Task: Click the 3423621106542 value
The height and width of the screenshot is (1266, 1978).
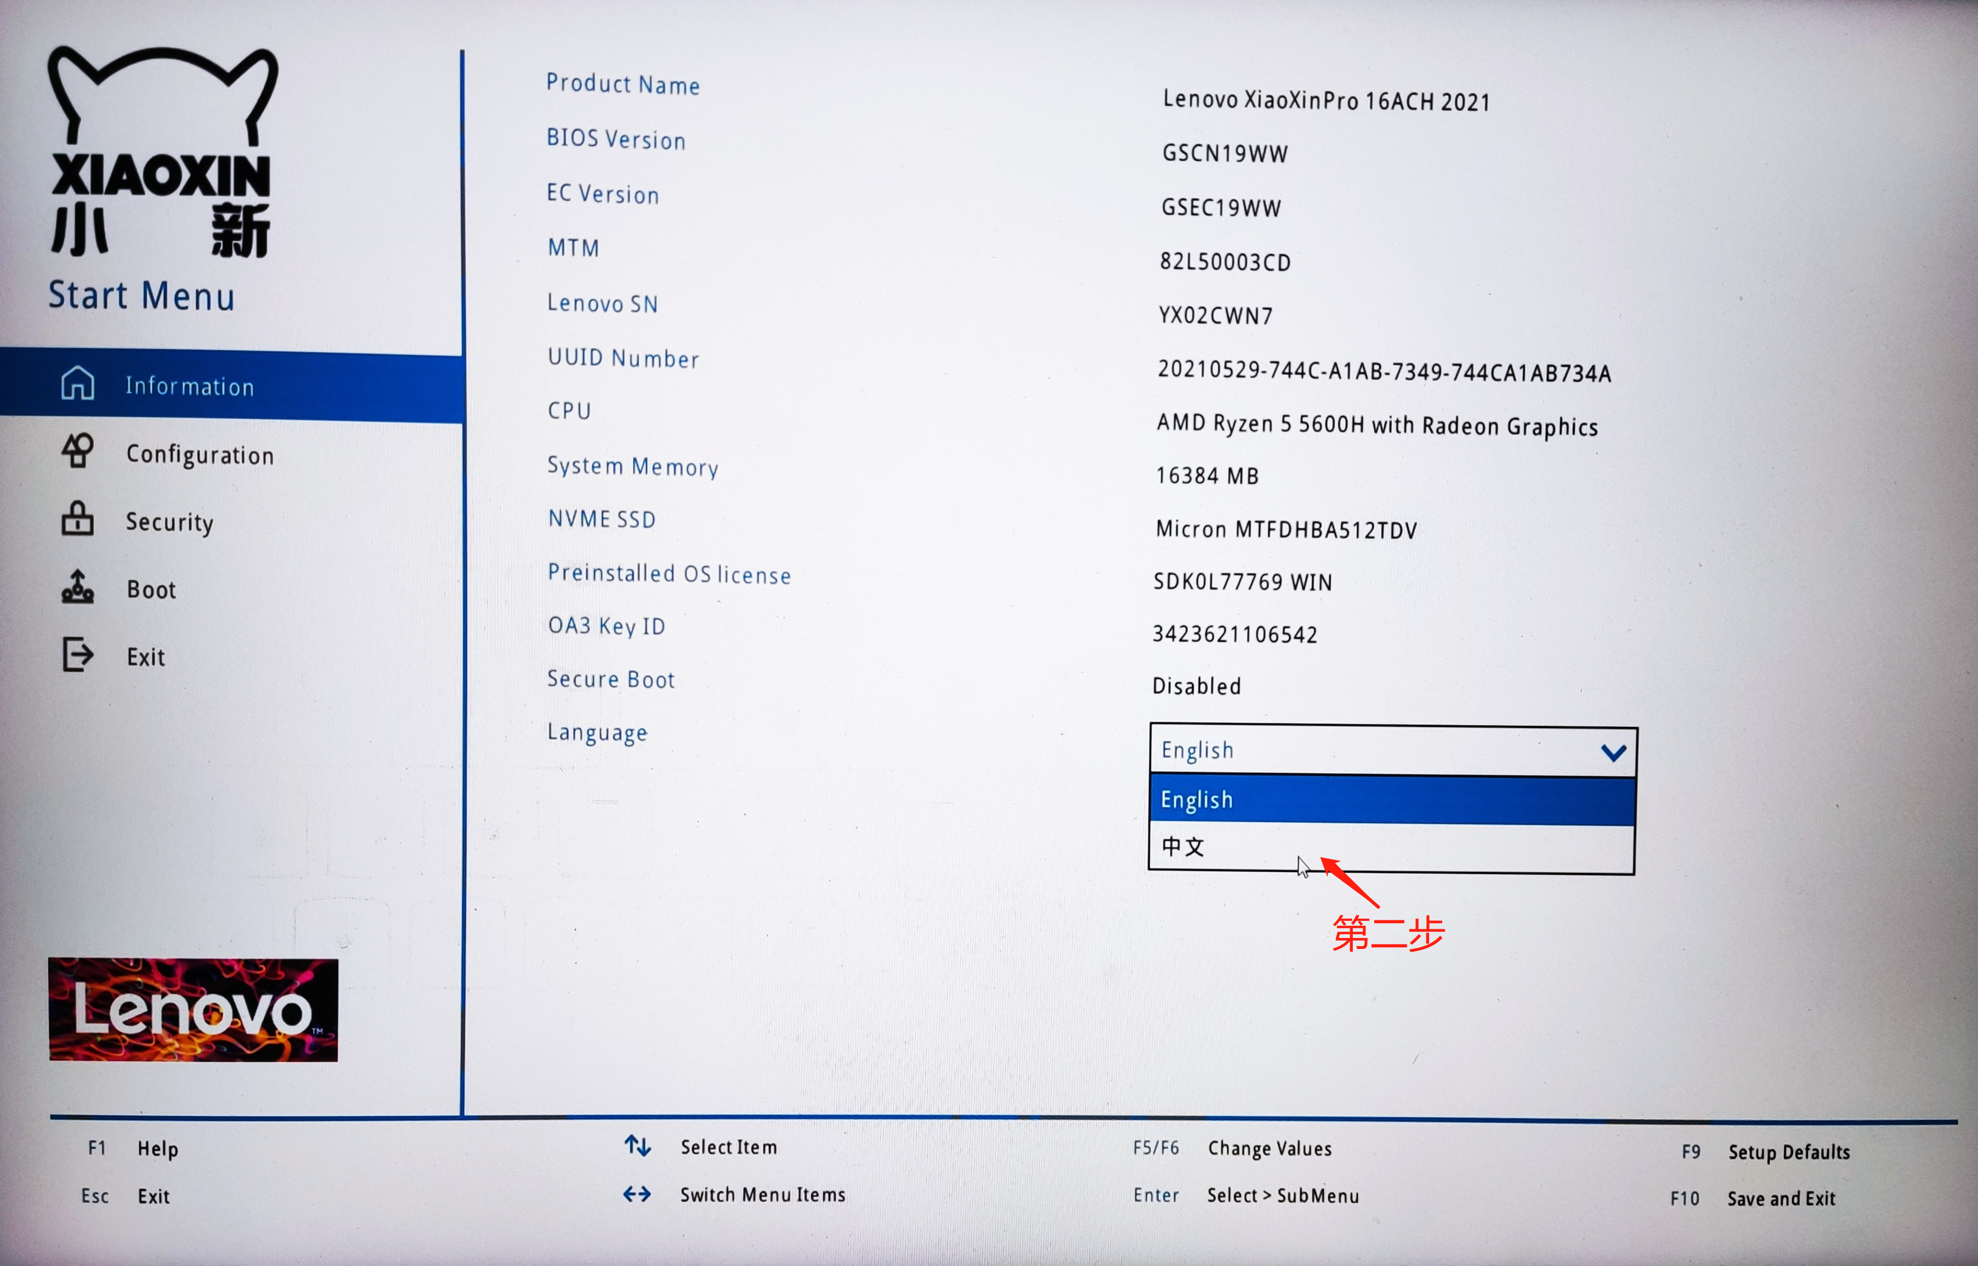Action: tap(1234, 634)
